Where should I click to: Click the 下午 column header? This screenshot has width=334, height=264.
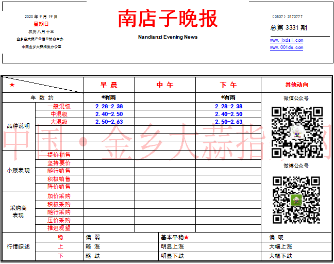coord(228,85)
